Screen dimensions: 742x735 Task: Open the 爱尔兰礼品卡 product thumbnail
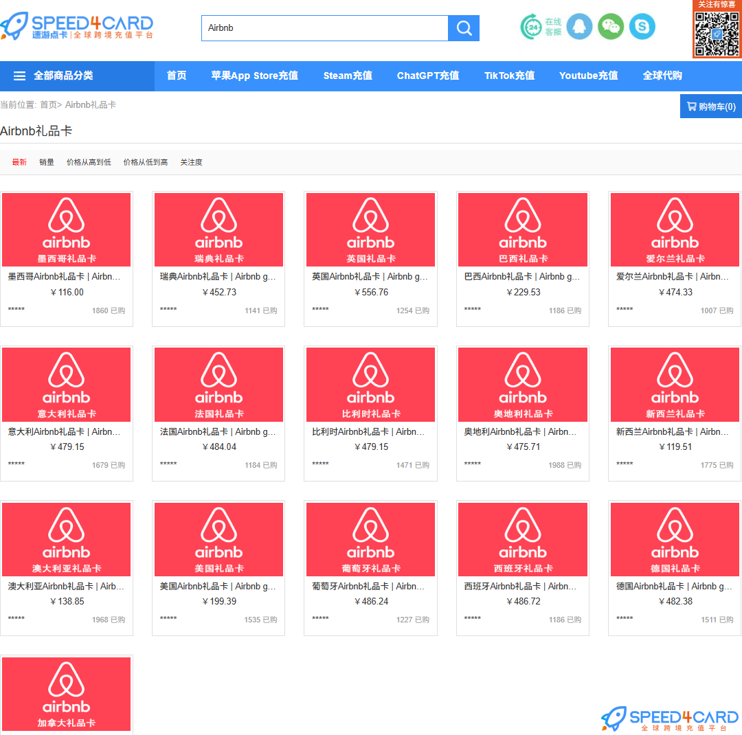(675, 229)
